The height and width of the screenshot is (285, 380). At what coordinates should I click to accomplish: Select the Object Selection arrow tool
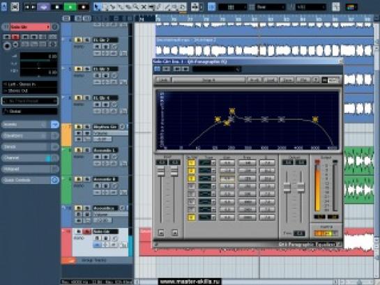[97, 7]
